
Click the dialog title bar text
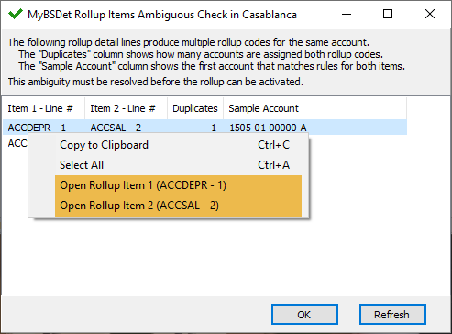(x=162, y=15)
